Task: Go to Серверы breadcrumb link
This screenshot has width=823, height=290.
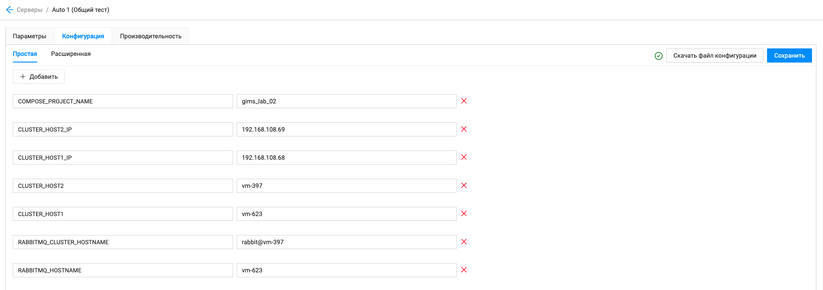Action: [x=30, y=10]
